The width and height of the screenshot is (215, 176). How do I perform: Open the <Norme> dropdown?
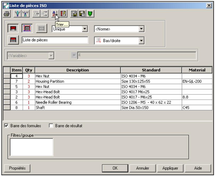141,29
